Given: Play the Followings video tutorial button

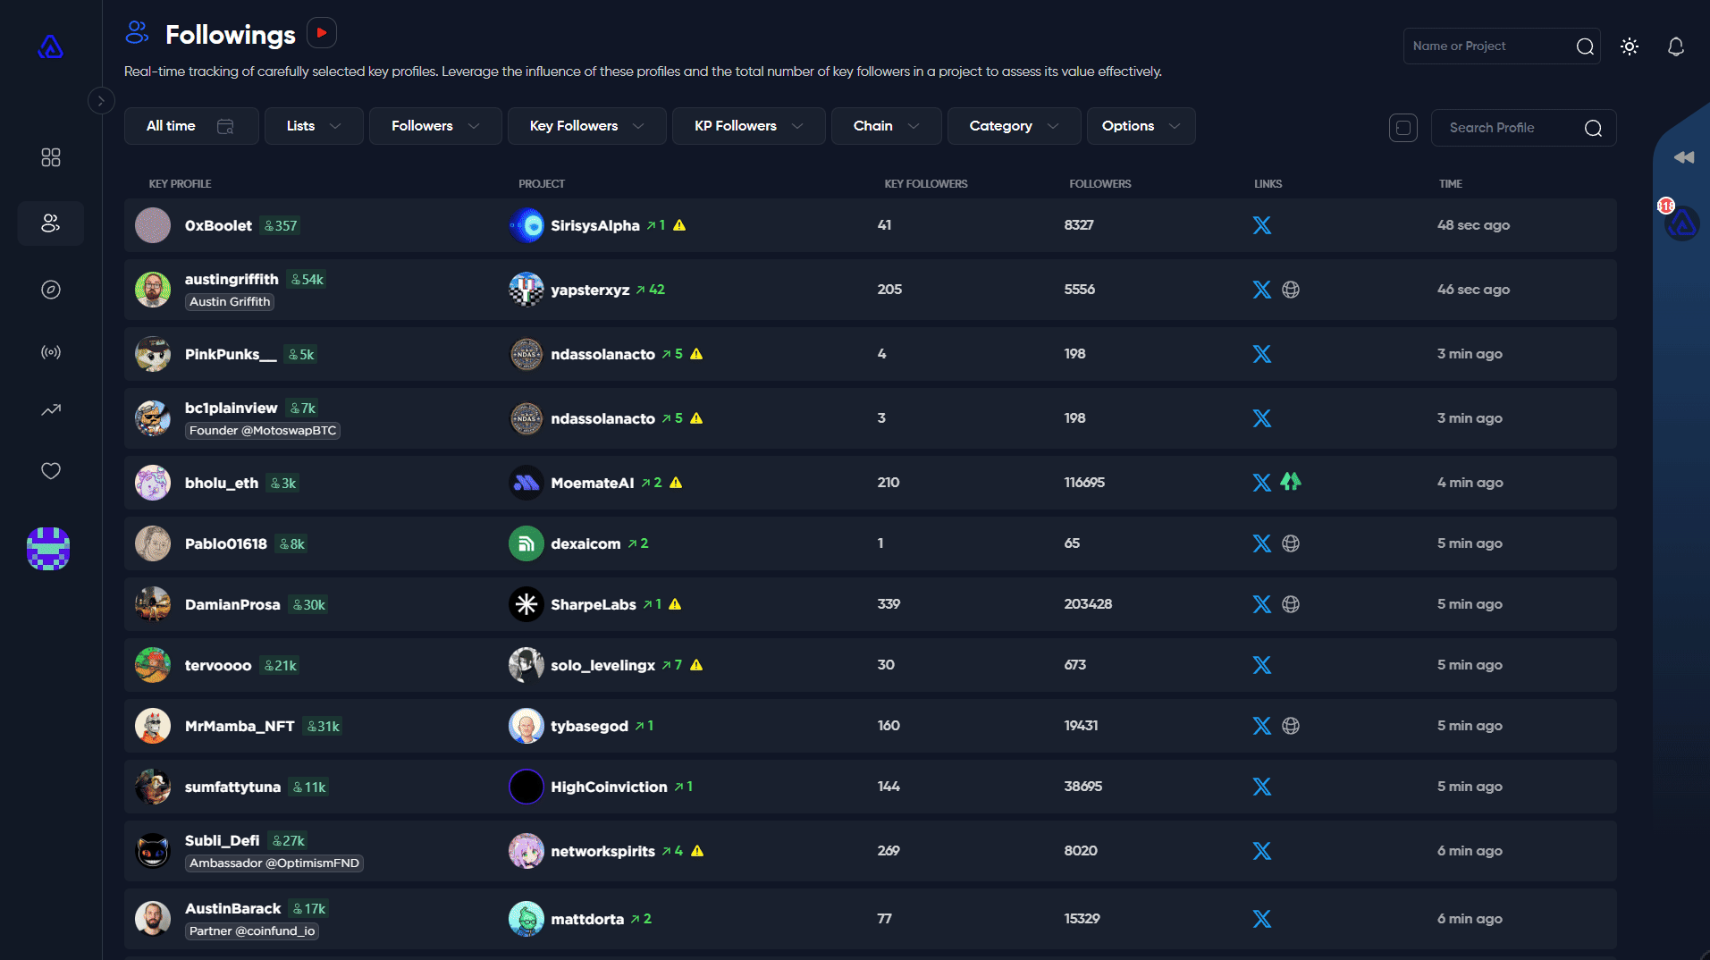Looking at the screenshot, I should (x=322, y=33).
